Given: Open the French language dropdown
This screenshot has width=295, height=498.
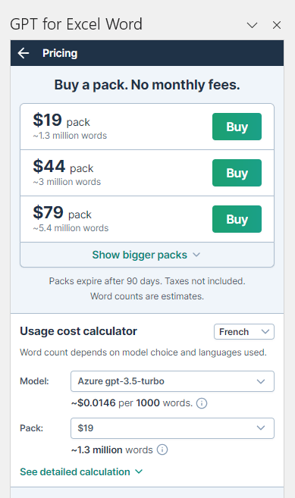Looking at the screenshot, I should pyautogui.click(x=244, y=331).
